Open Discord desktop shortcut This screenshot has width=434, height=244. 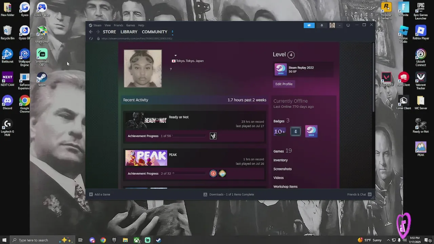click(7, 103)
